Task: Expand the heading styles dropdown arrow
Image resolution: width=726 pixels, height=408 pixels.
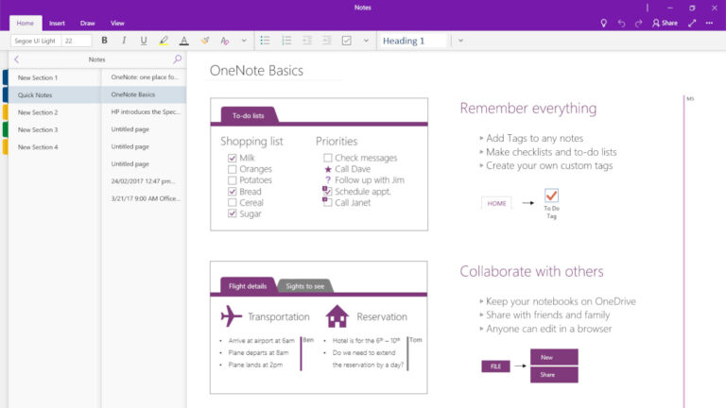Action: [x=460, y=41]
